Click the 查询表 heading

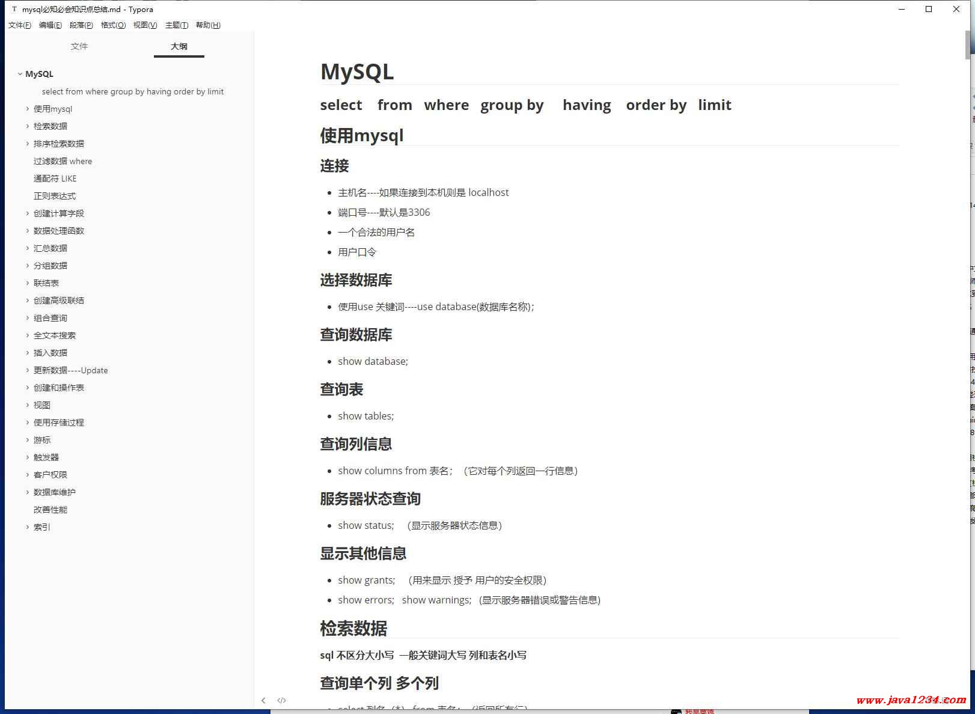click(342, 389)
